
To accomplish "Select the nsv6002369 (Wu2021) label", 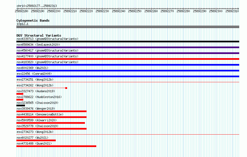I will [32, 68].
